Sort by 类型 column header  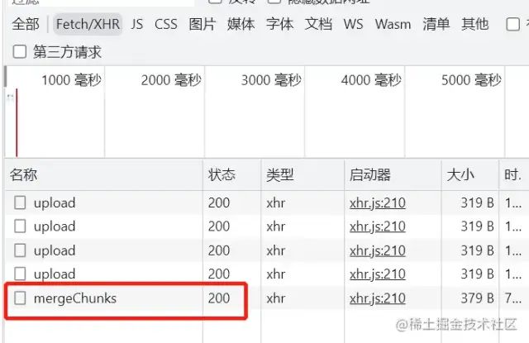(303, 175)
